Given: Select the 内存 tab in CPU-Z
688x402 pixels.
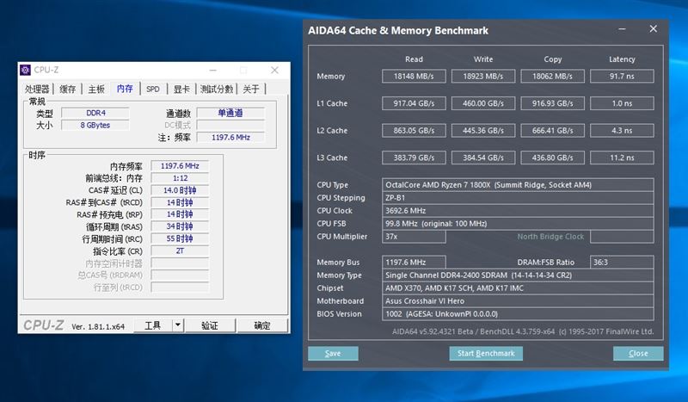Looking at the screenshot, I should [125, 89].
